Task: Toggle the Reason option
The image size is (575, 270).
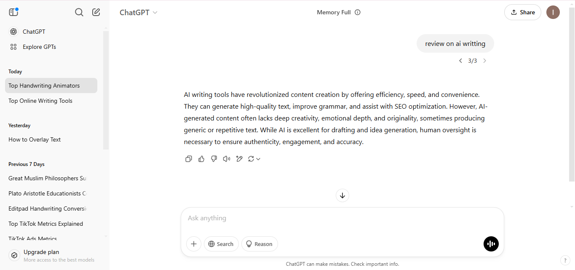Action: click(259, 244)
